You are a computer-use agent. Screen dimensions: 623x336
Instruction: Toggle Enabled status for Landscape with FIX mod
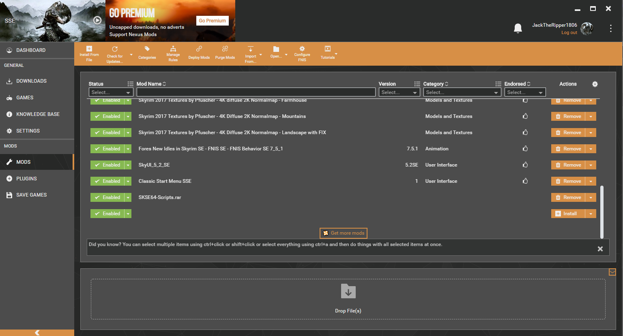[107, 133]
